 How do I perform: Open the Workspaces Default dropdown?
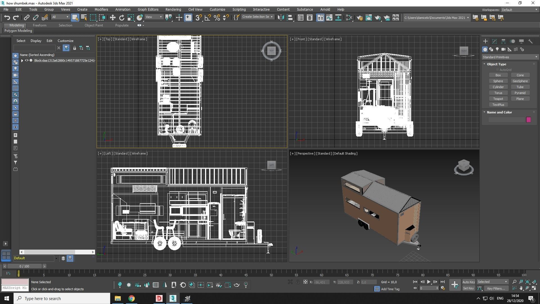519,10
